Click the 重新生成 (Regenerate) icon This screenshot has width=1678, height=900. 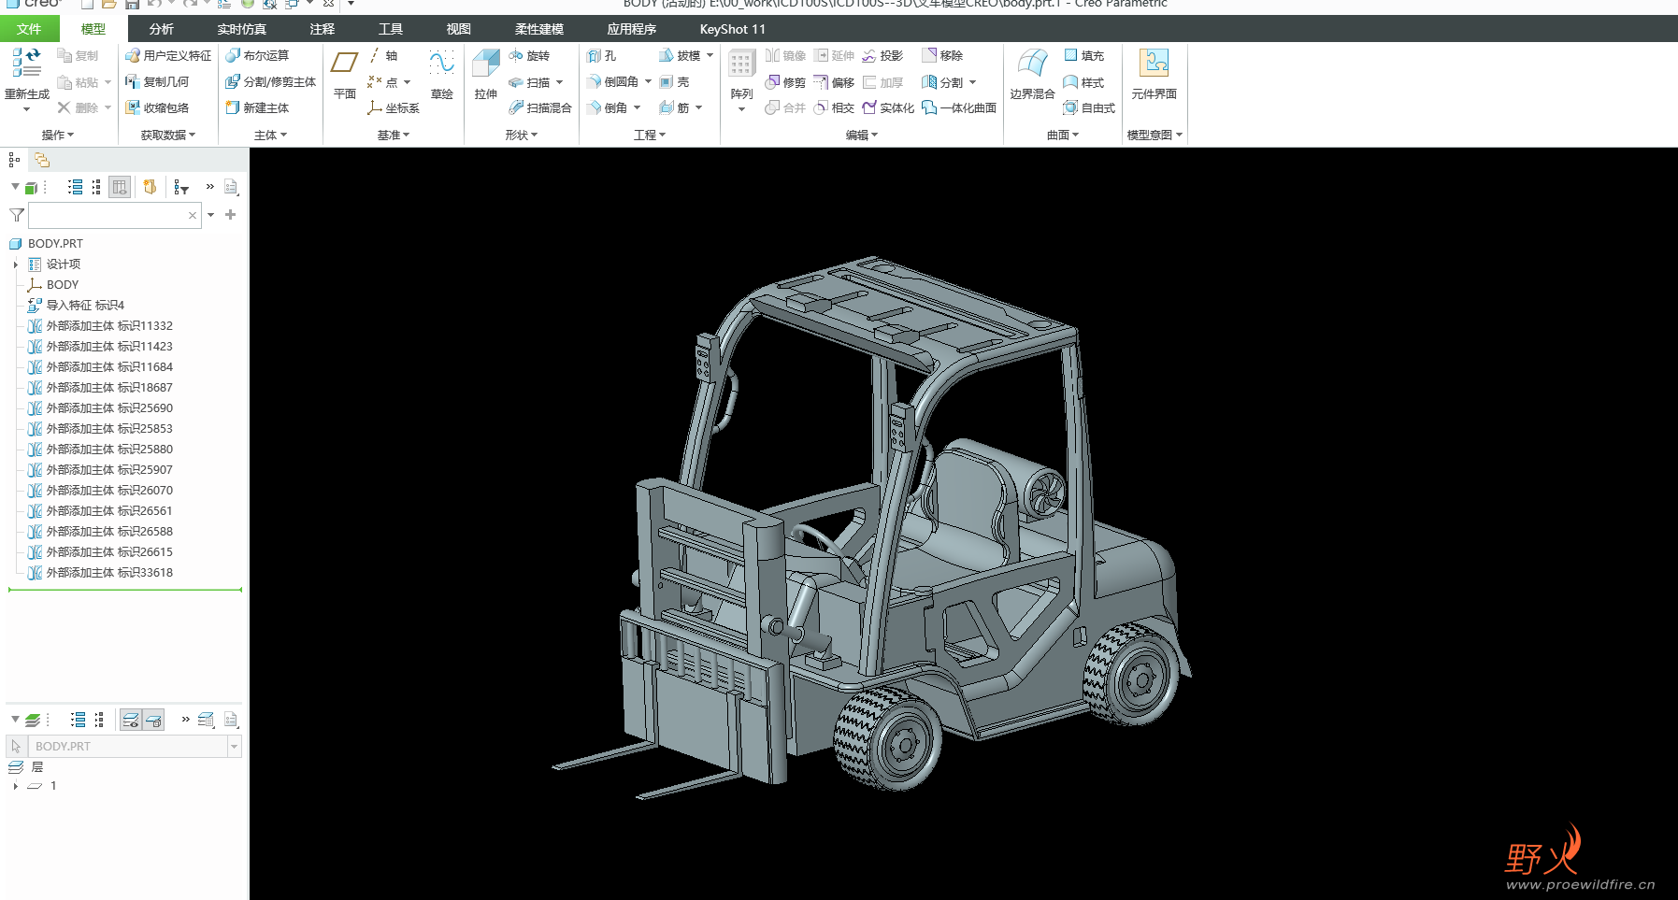click(x=26, y=63)
